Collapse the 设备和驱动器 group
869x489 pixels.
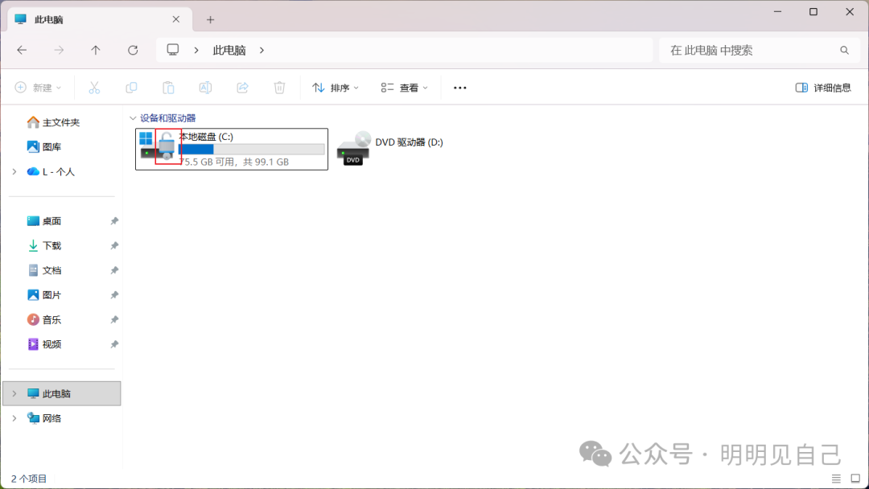134,118
